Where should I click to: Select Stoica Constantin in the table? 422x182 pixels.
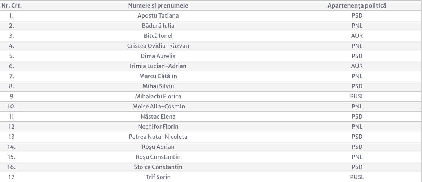coord(158,167)
